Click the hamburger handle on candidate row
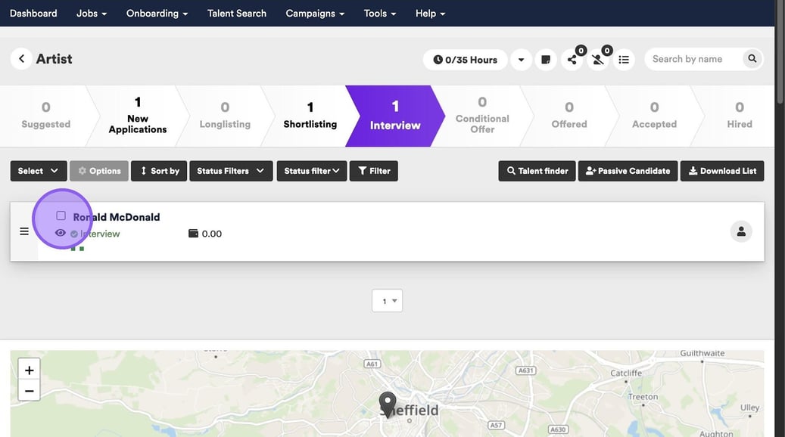785x437 pixels. [x=24, y=231]
